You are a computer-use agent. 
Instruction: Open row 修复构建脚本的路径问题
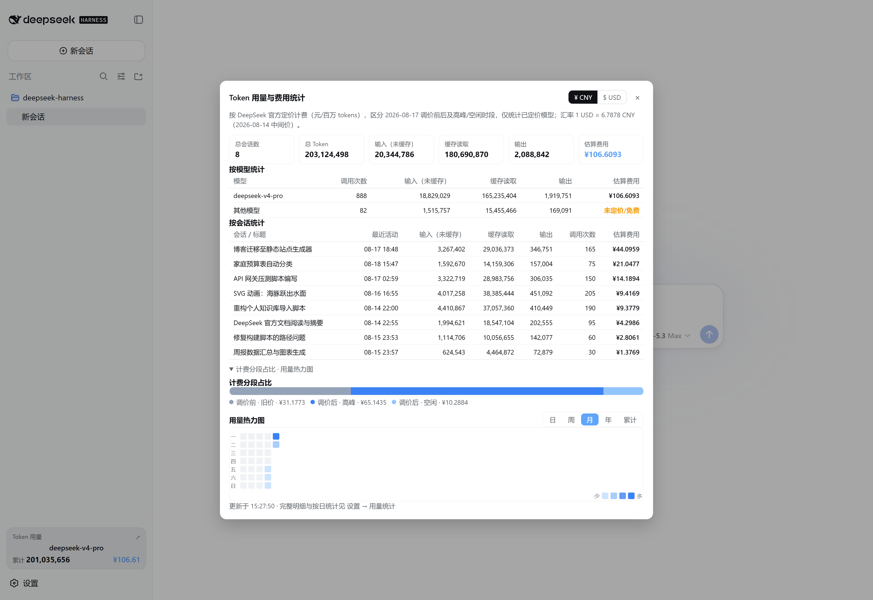click(436, 338)
